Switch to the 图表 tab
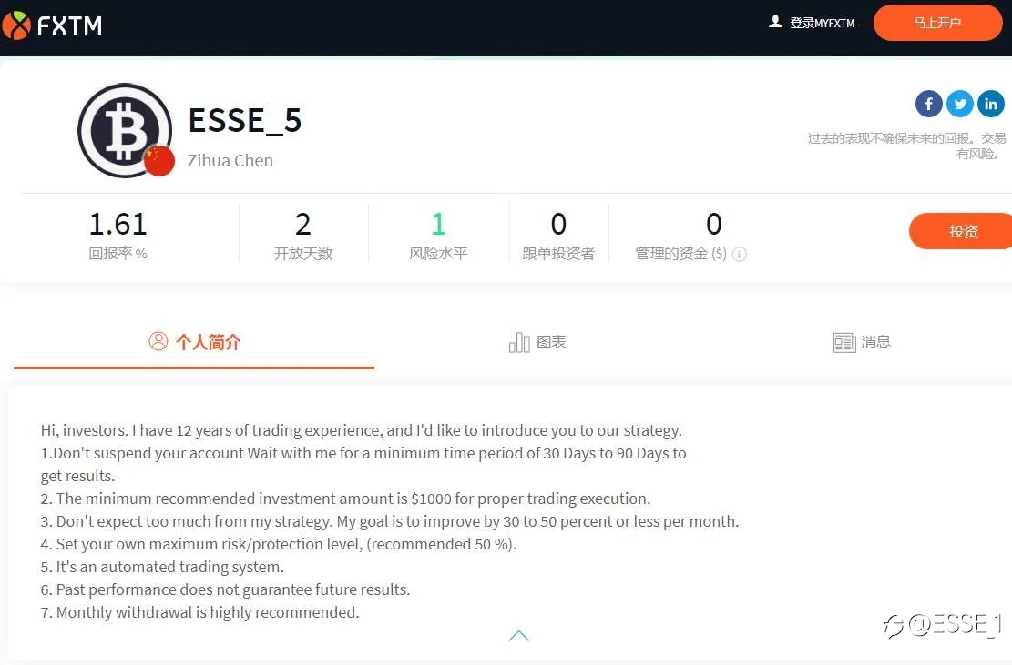Screen dimensions: 1012x665 click(x=537, y=342)
